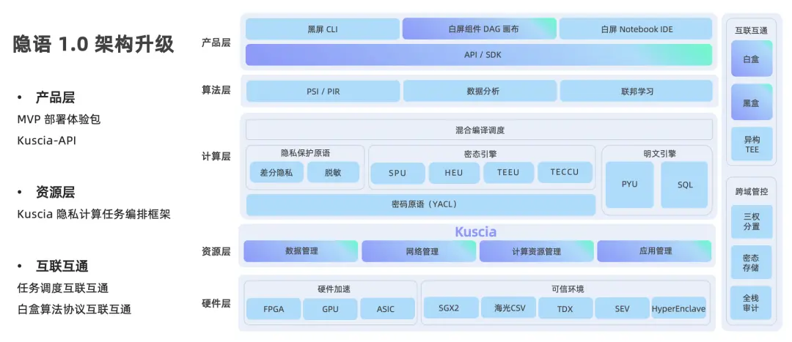This screenshot has height=342, width=792.
Task: Open the 白屏 Notebook IDE block
Action: [636, 29]
